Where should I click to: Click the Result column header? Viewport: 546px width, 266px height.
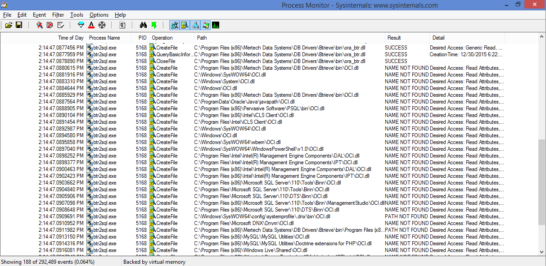tap(395, 38)
